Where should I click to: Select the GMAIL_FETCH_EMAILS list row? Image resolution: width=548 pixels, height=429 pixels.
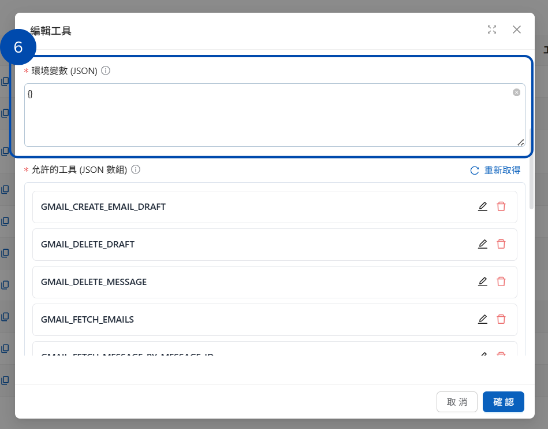pyautogui.click(x=231, y=319)
